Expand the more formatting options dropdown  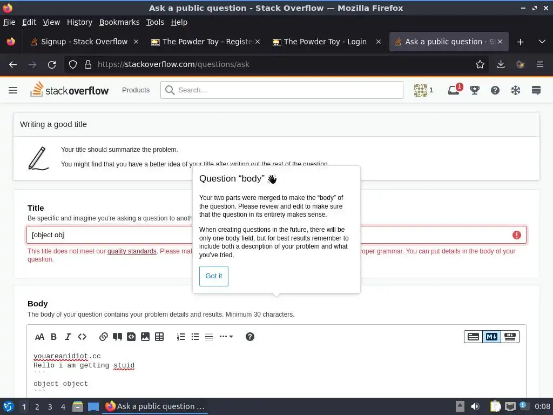(226, 337)
